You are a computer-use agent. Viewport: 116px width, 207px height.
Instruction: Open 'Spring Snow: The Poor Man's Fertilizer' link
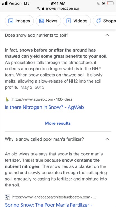tap(49, 205)
